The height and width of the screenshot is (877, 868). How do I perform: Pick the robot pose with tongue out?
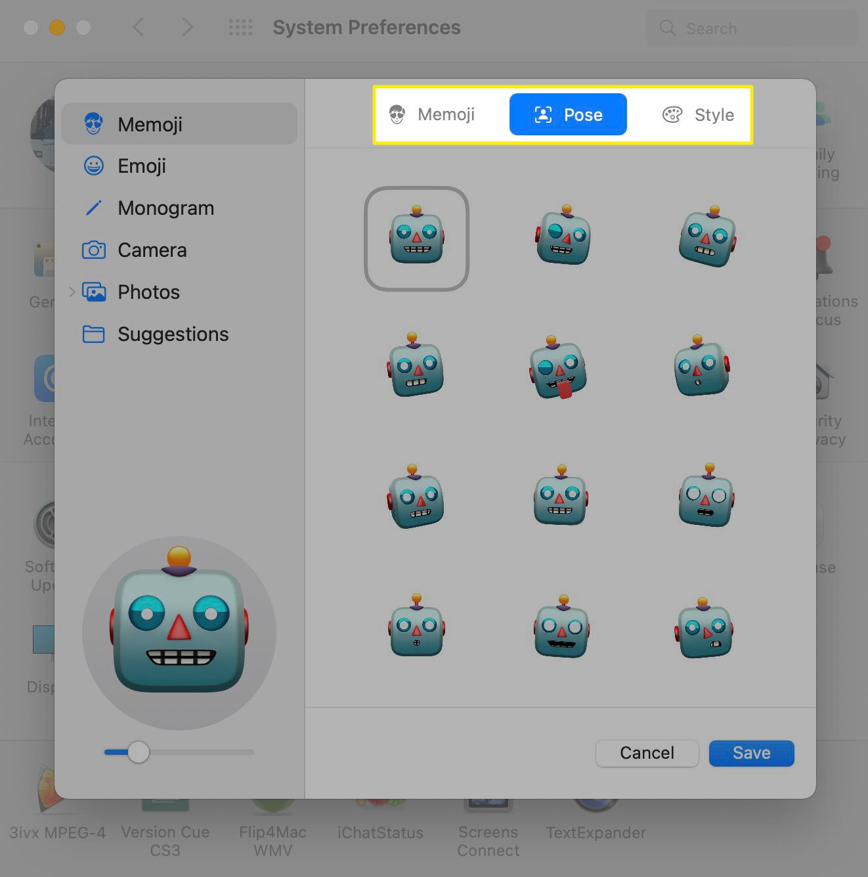559,369
